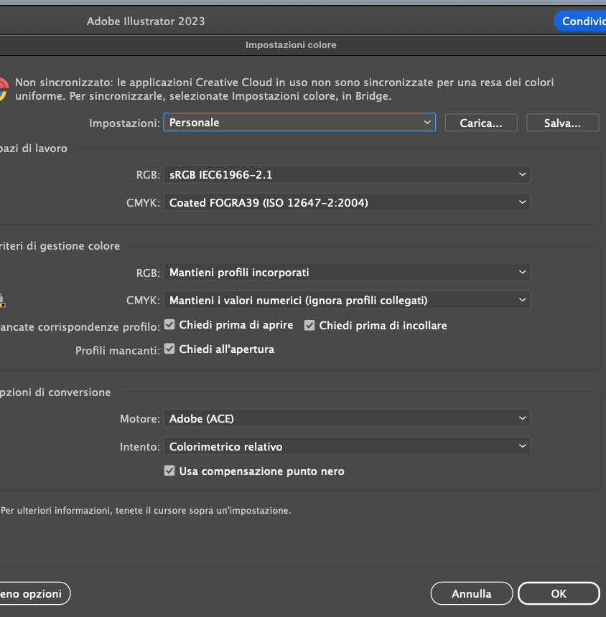Disable "Chiedi all'apertura" for Profili mancanti
The height and width of the screenshot is (617, 606).
pos(169,349)
